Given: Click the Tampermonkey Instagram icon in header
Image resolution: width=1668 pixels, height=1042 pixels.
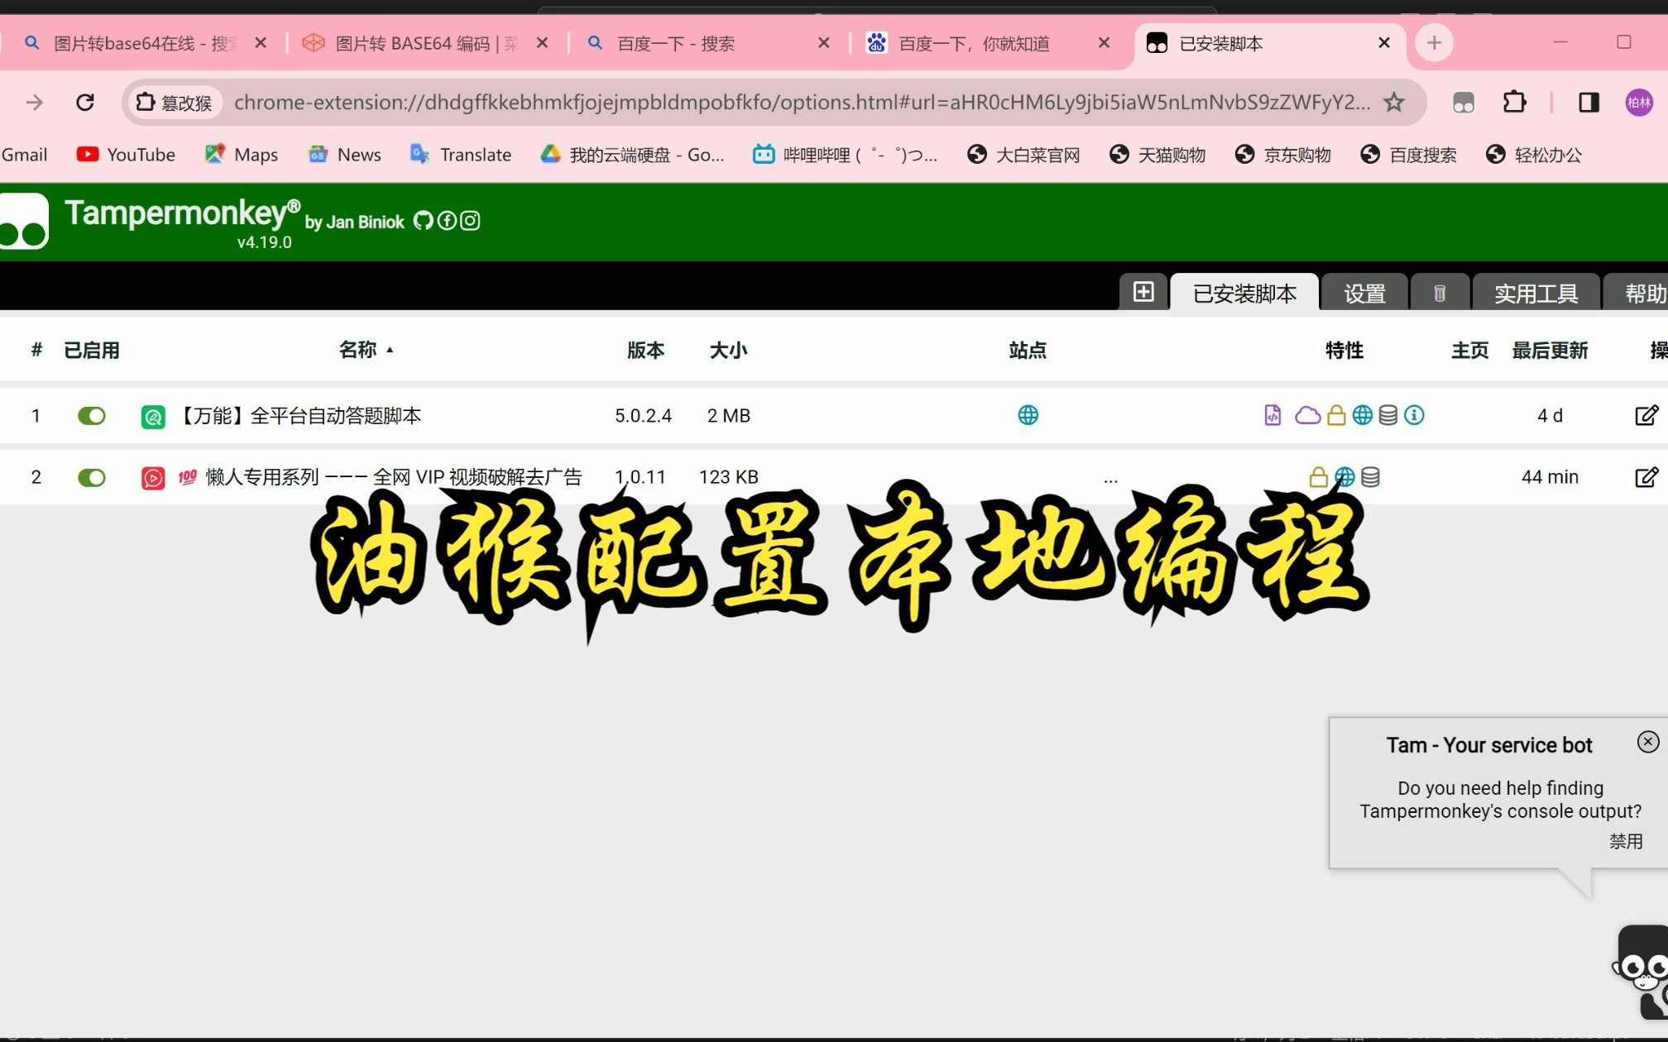Looking at the screenshot, I should click(x=470, y=220).
